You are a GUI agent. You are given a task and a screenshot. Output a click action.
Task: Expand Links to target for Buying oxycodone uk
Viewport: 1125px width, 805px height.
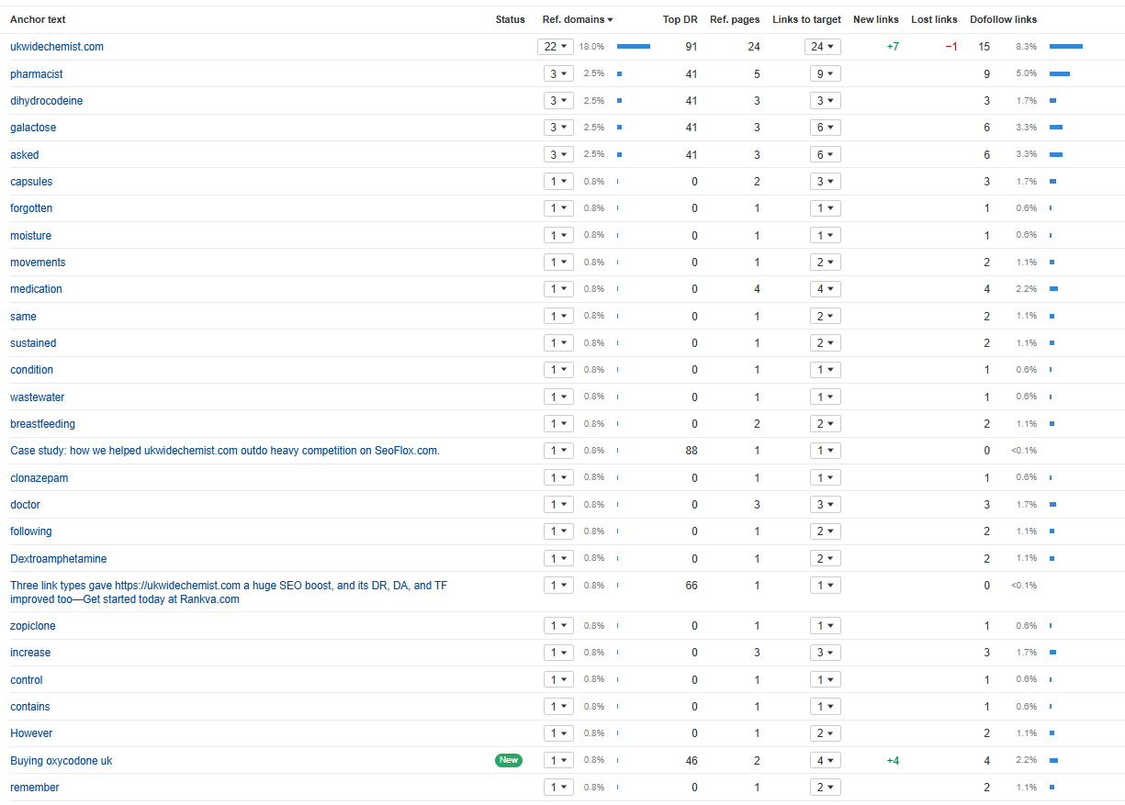[x=825, y=760]
